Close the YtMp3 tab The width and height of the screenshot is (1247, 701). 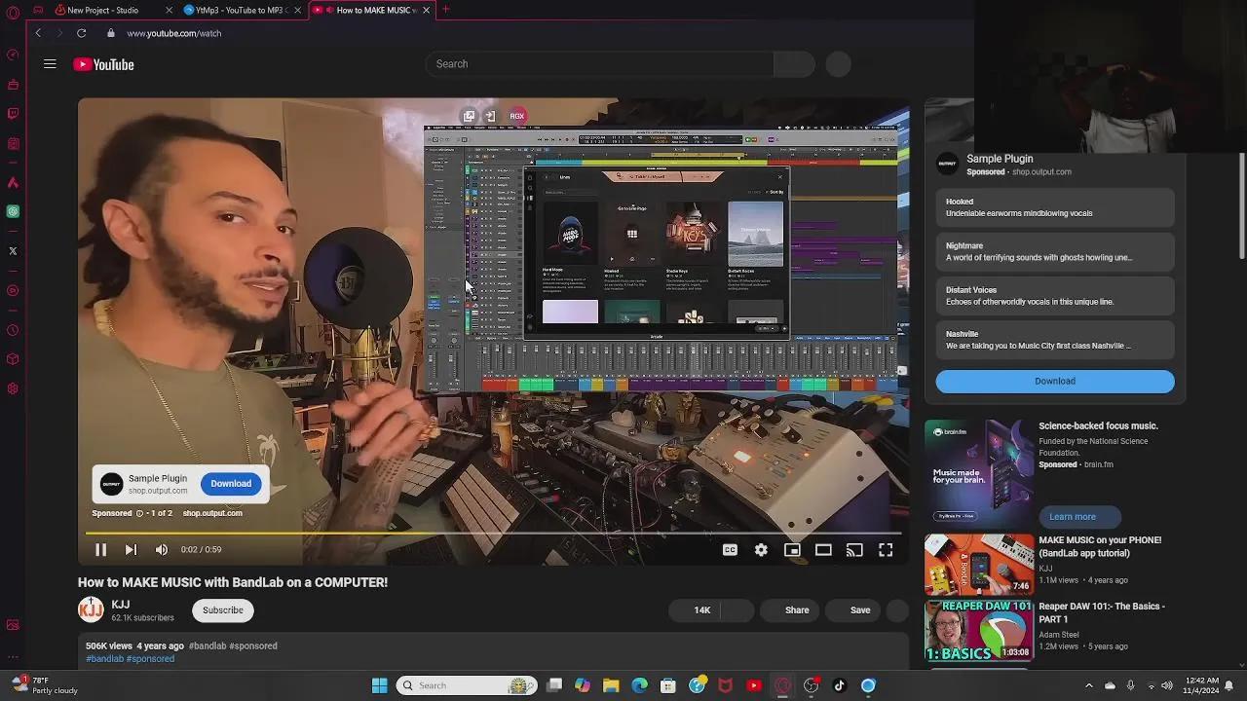tap(298, 10)
